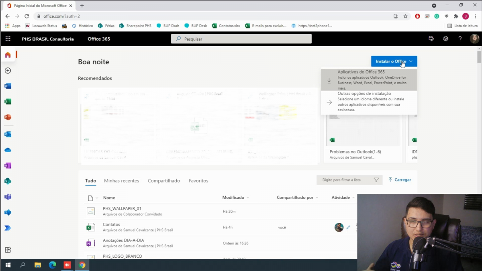
Task: Launch PowerPoint from the sidebar
Action: point(8,117)
